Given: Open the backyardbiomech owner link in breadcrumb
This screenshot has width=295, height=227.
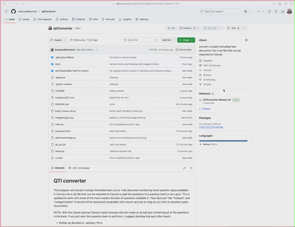Looking at the screenshot, I should [x=28, y=11].
